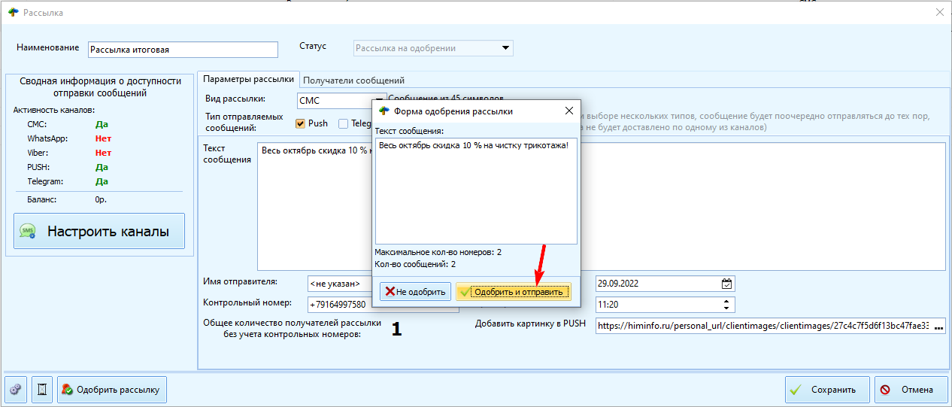Image resolution: width=952 pixels, height=407 pixels.
Task: Click Отмена button with red icon
Action: click(x=910, y=390)
